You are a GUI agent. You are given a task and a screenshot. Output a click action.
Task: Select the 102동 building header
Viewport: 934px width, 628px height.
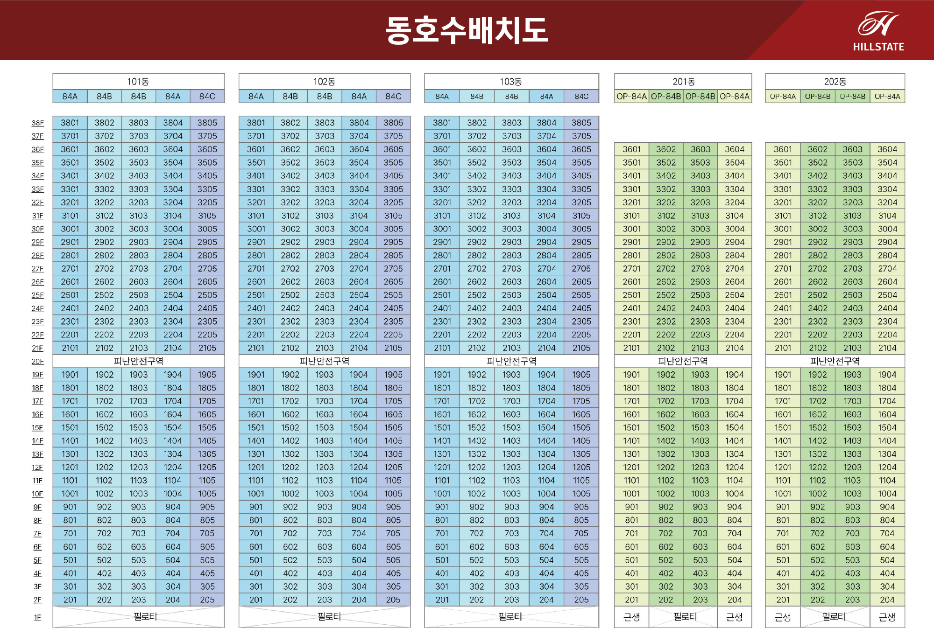[324, 82]
